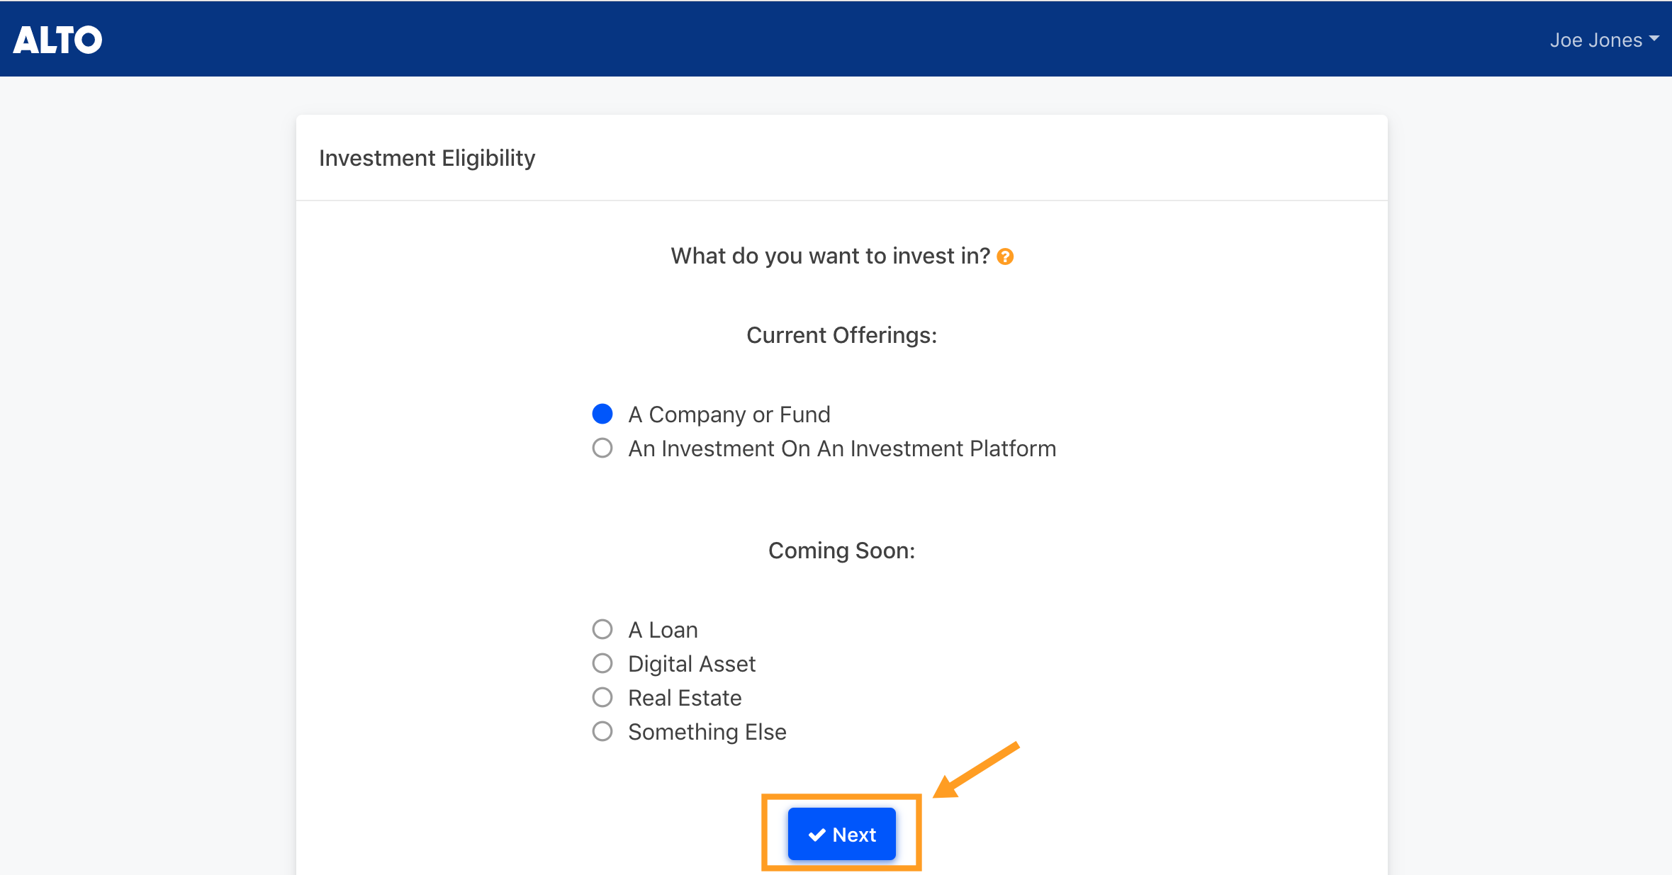Select the A Company or Fund radio button
This screenshot has height=875, width=1672.
tap(602, 414)
